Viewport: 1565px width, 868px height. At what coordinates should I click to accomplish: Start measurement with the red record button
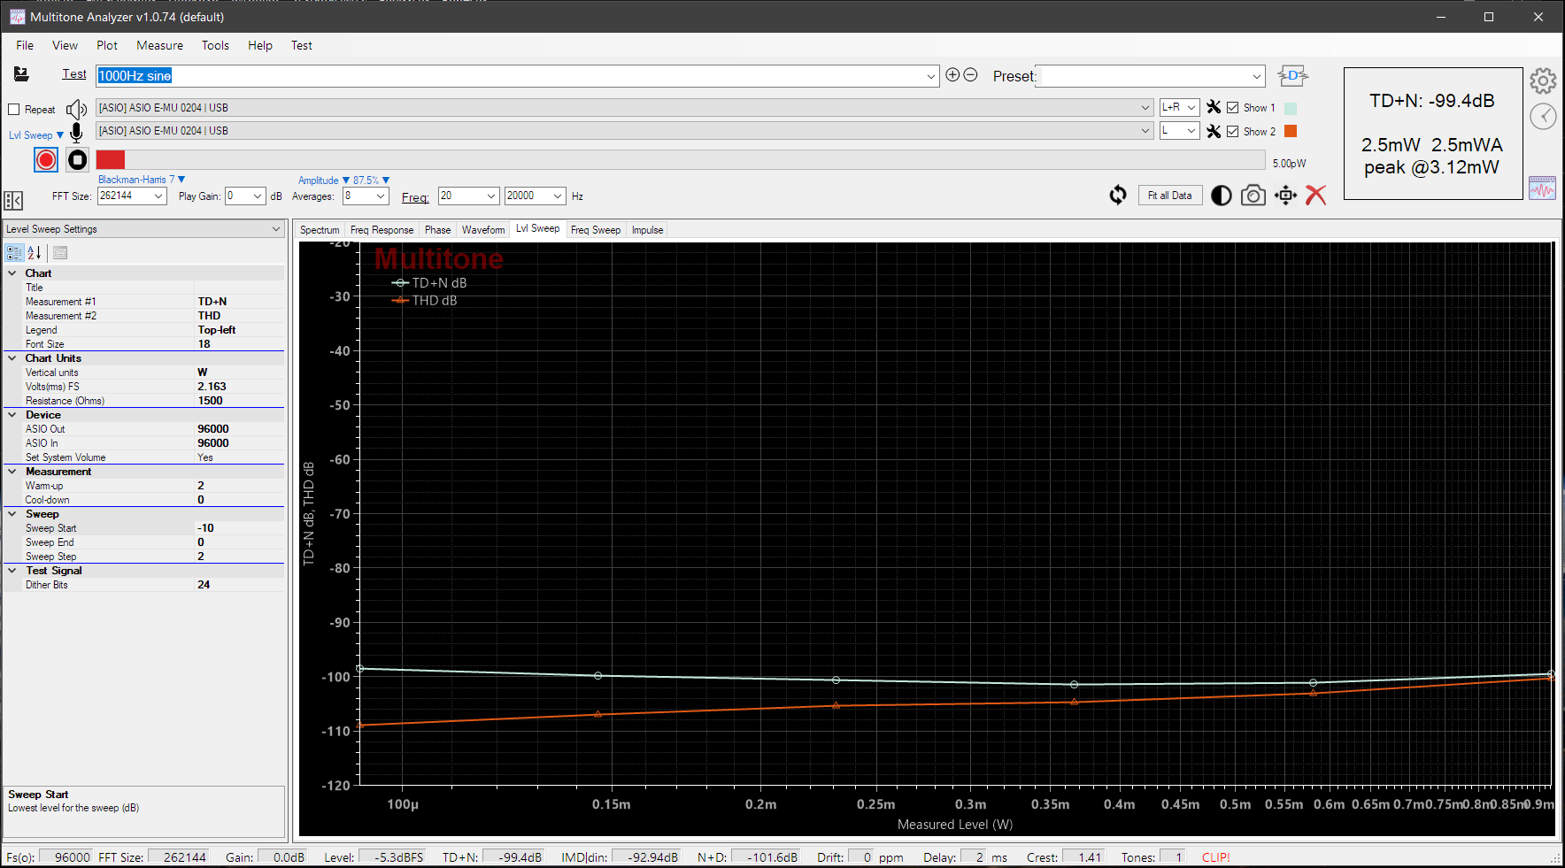[46, 159]
